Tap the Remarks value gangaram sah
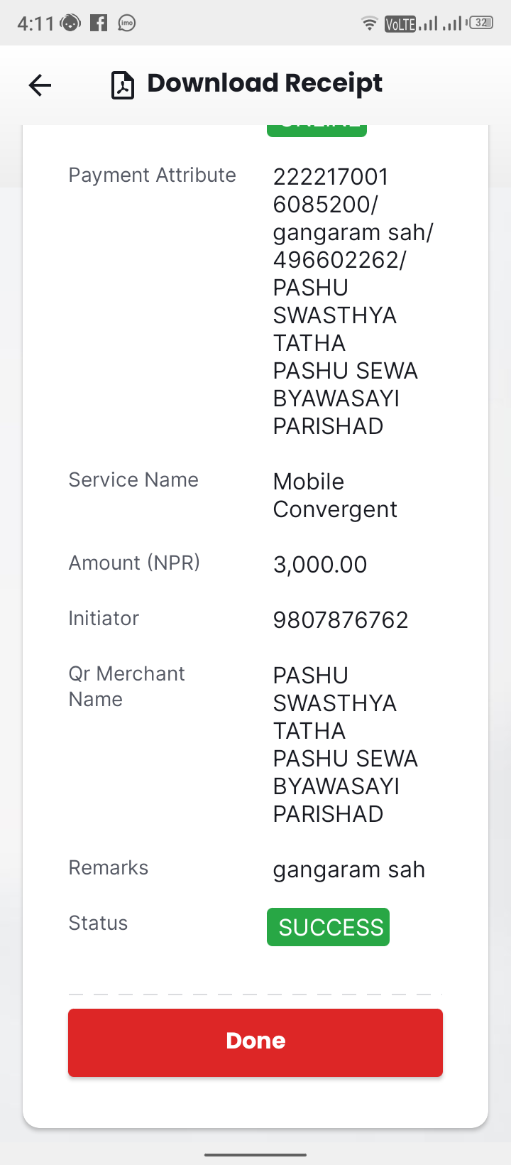Screen dimensions: 511x1165 tap(349, 869)
